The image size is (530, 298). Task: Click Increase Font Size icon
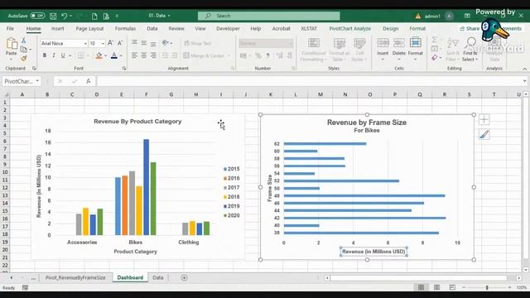click(110, 43)
